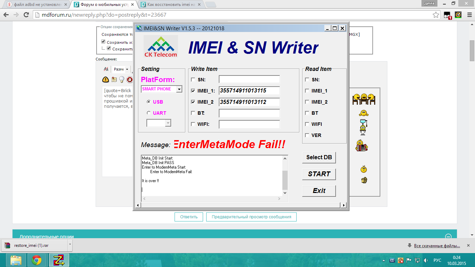This screenshot has height=267, width=475.
Task: Click the WIFI address input field
Action: tap(249, 124)
